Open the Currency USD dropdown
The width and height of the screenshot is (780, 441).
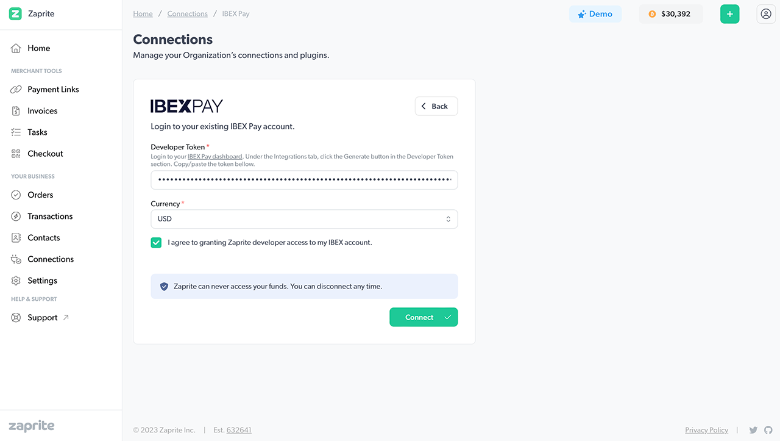[304, 219]
